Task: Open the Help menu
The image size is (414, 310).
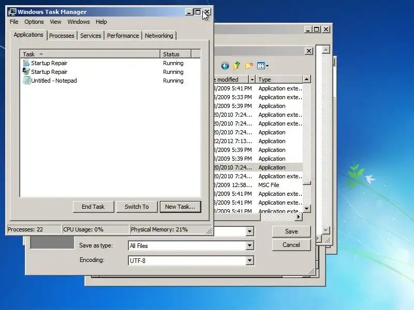Action: pyautogui.click(x=101, y=22)
